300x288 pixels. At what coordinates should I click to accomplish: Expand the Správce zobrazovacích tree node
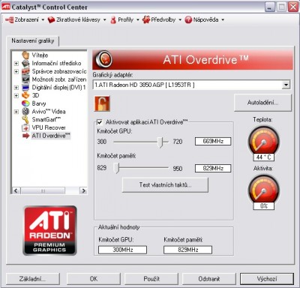tap(16, 71)
